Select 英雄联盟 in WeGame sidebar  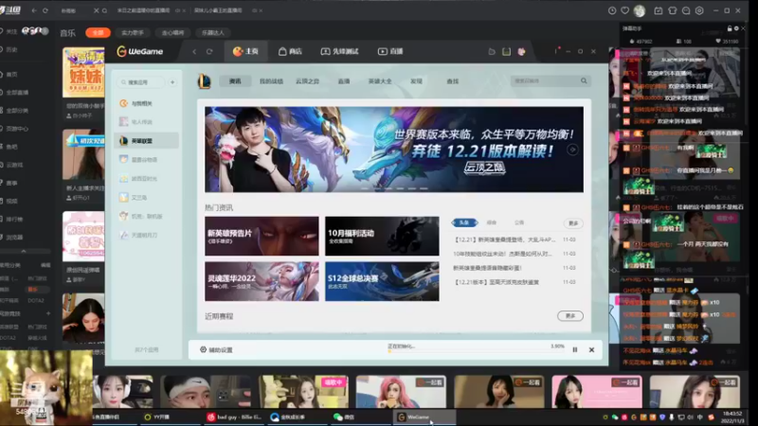[147, 141]
